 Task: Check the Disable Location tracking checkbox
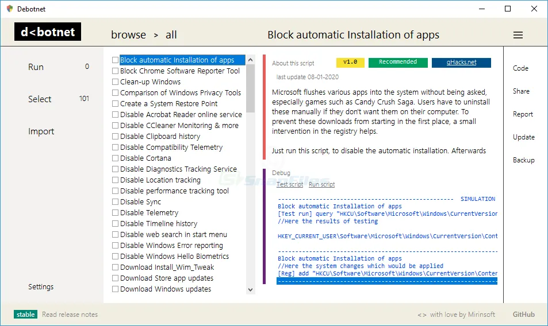click(x=115, y=180)
